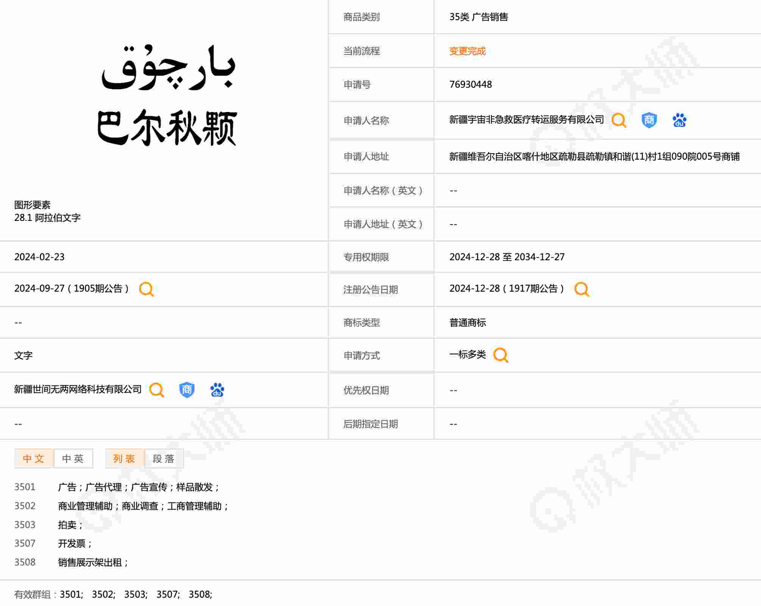Click application number 76930448
Image resolution: width=761 pixels, height=606 pixels.
470,84
